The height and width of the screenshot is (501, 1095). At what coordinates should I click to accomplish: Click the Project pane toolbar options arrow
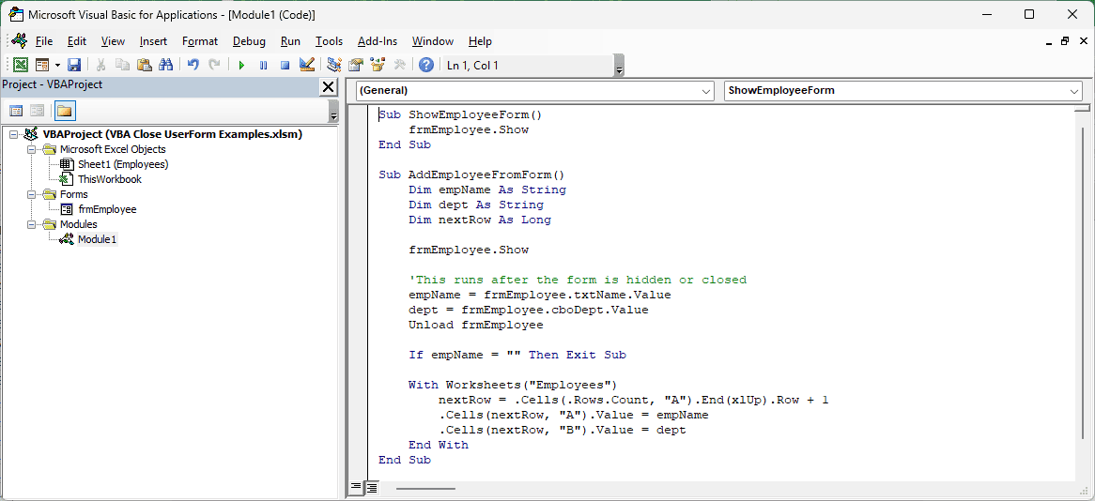[333, 114]
